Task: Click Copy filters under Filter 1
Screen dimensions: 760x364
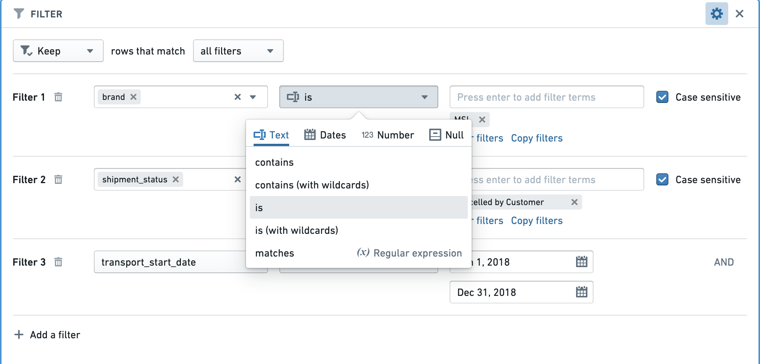Action: pos(537,138)
